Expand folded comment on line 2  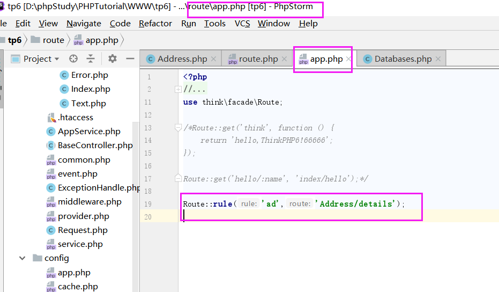click(x=178, y=90)
